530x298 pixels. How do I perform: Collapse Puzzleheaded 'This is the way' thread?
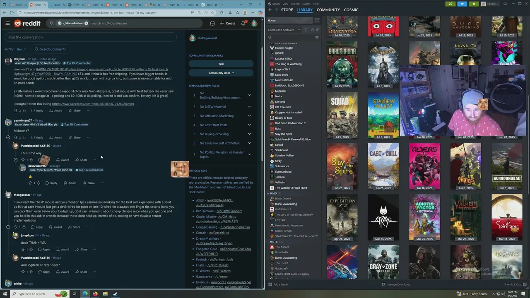coord(16,160)
